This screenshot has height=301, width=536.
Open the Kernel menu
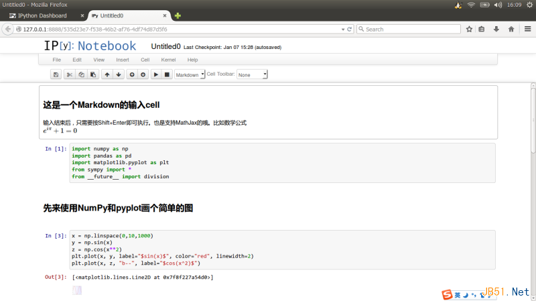point(168,60)
